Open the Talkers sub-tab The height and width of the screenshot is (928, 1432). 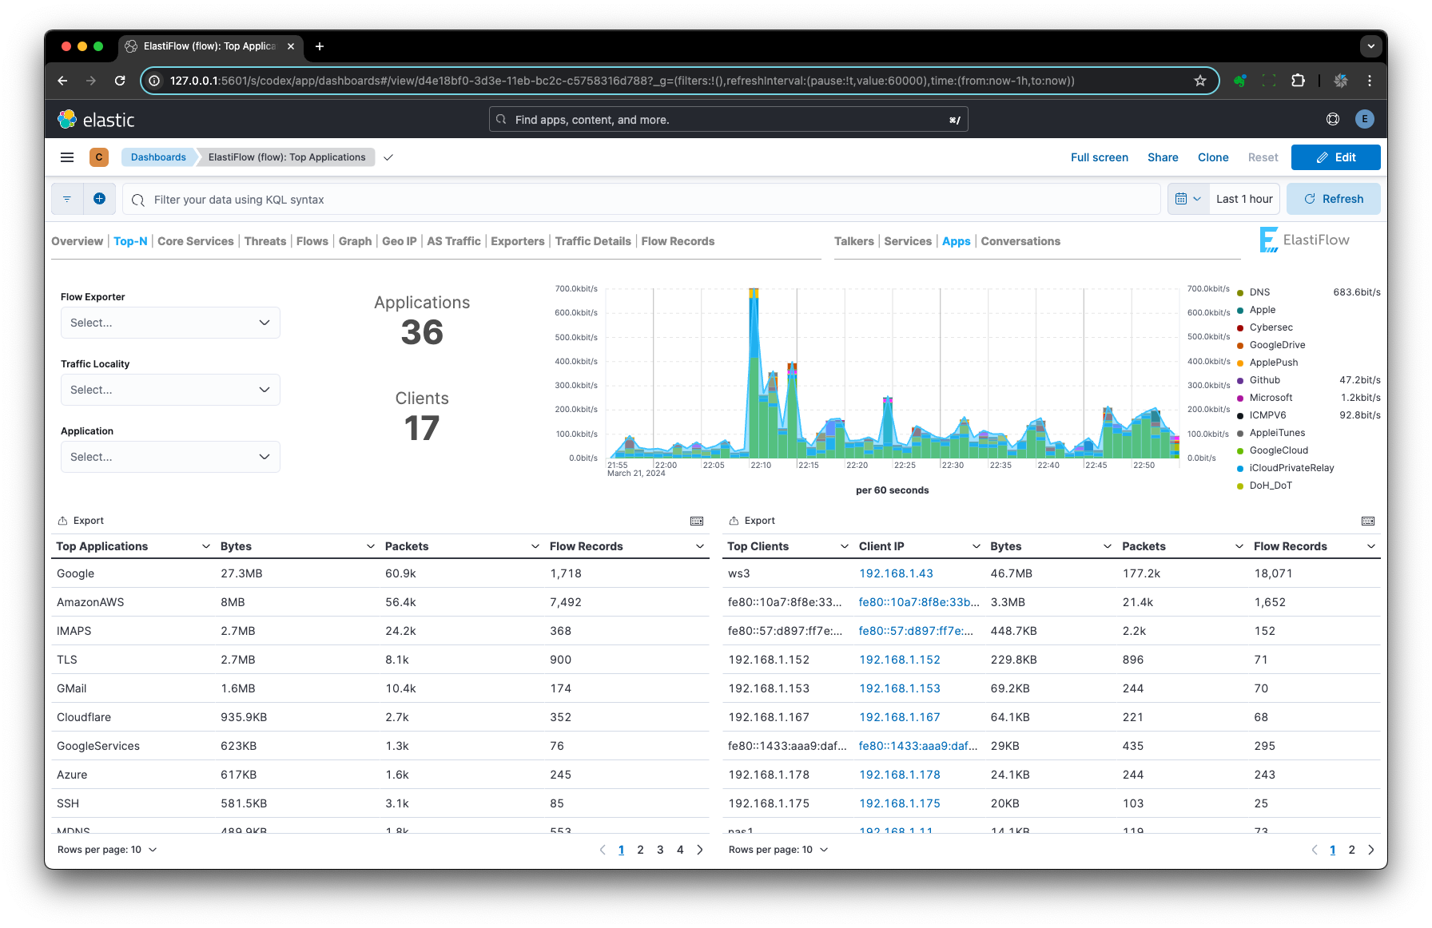[x=854, y=241]
